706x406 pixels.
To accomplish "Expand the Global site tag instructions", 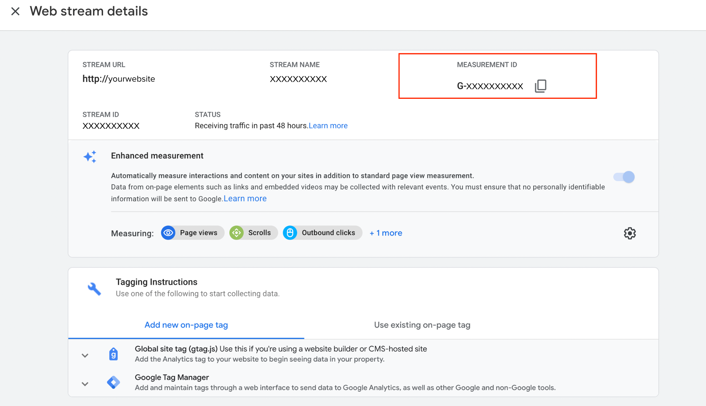I will [x=85, y=355].
